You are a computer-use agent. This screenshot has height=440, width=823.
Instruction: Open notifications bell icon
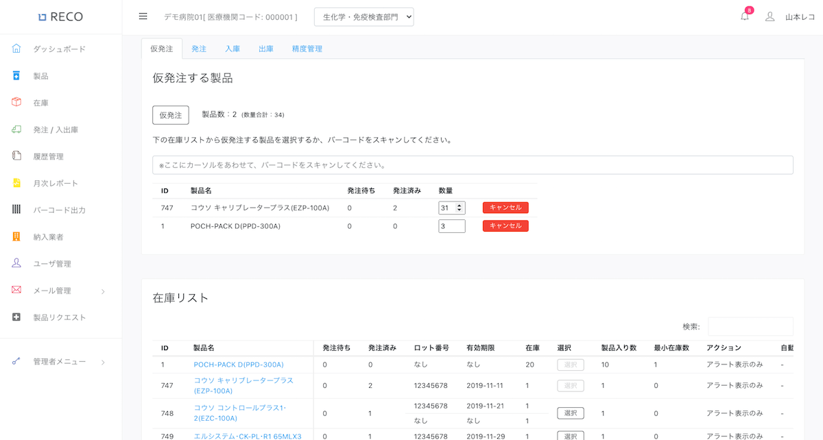click(x=745, y=17)
